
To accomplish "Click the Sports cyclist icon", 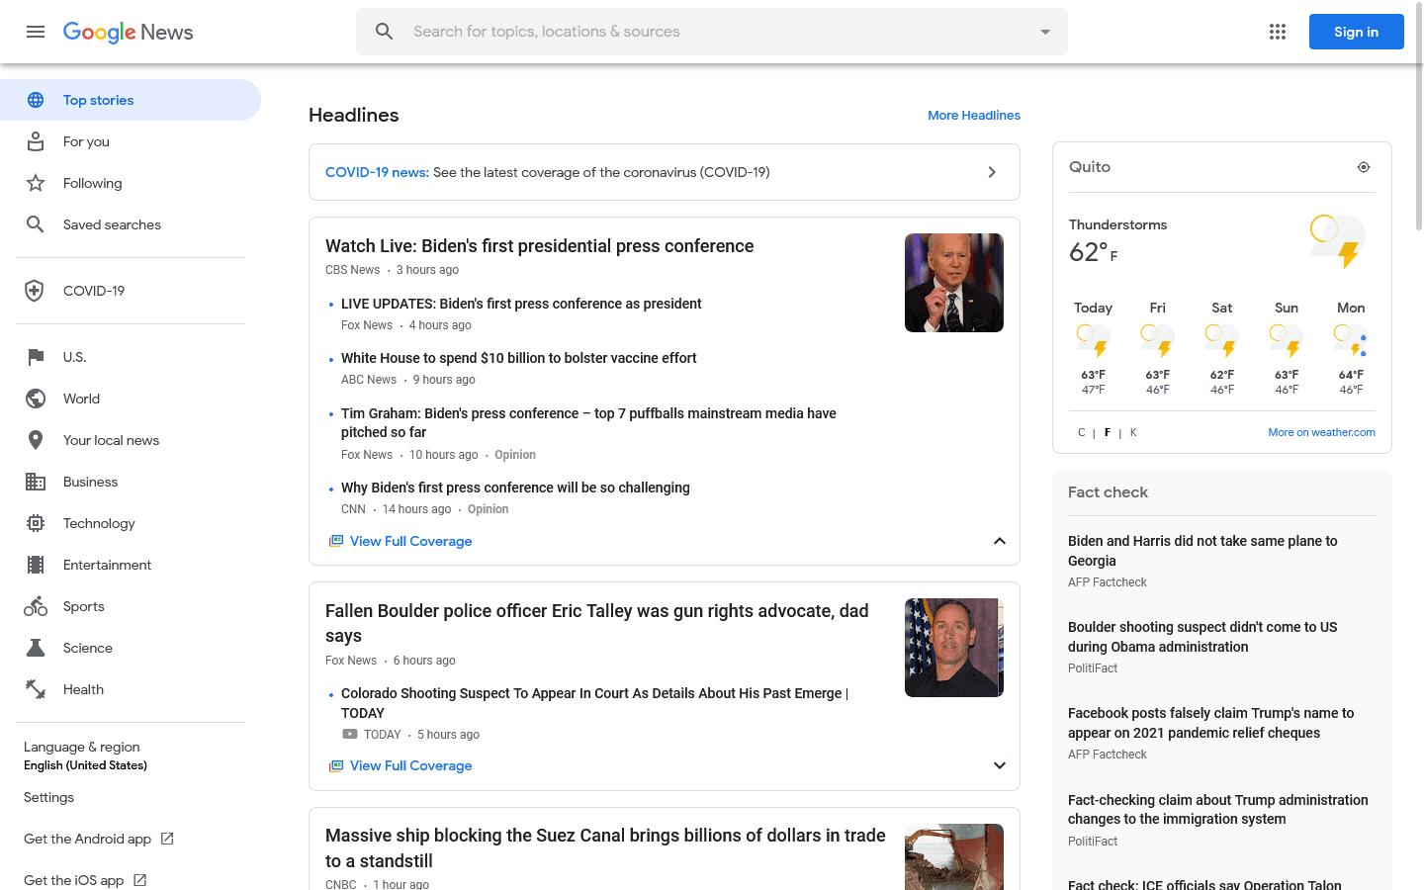I will pyautogui.click(x=36, y=606).
